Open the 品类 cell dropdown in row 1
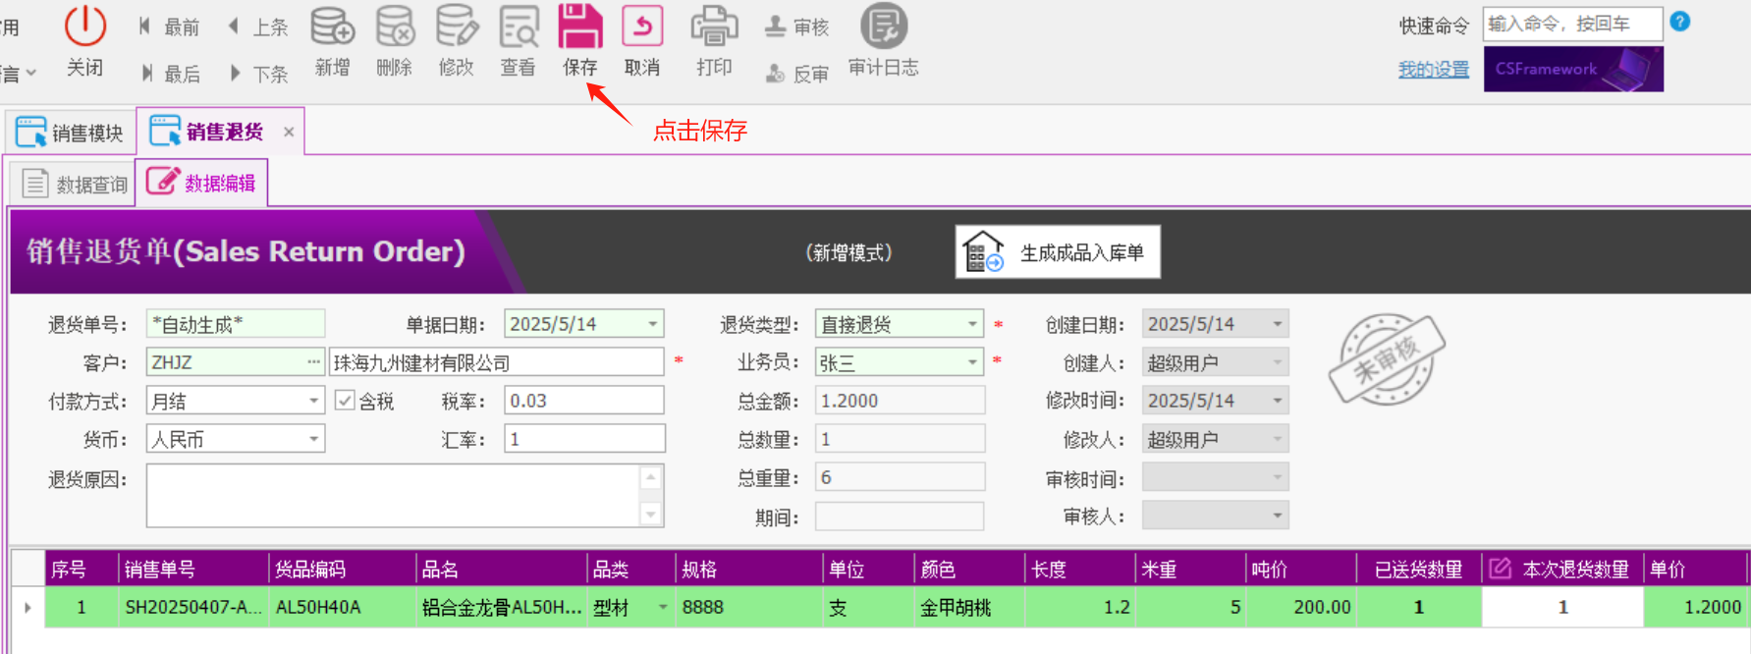The image size is (1751, 654). (x=663, y=607)
